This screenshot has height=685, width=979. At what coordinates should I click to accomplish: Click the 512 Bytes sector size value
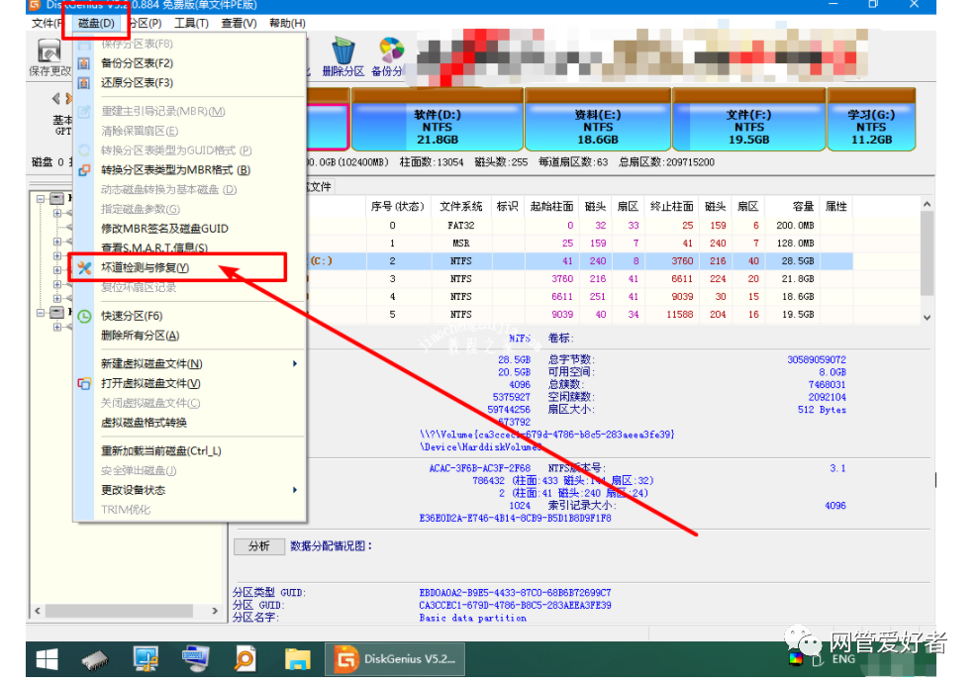[822, 410]
